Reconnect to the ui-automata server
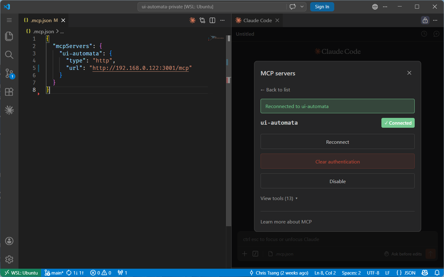Image resolution: width=444 pixels, height=277 pixels. tap(337, 142)
